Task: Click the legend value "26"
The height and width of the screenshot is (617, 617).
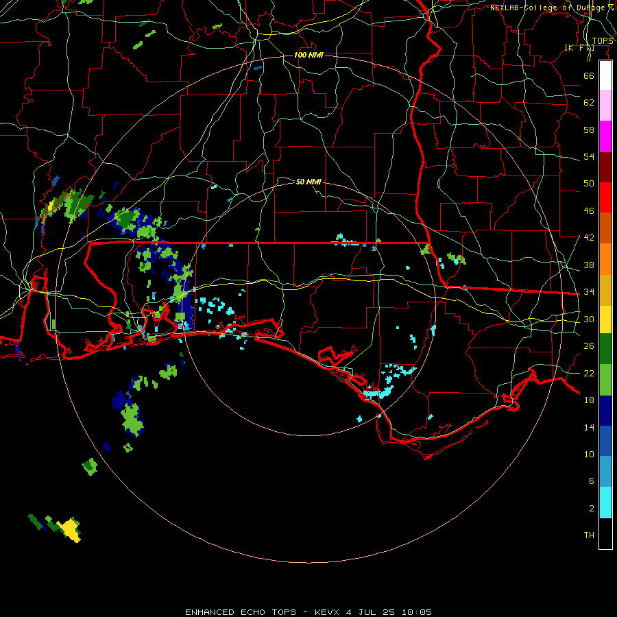Action: tap(589, 346)
